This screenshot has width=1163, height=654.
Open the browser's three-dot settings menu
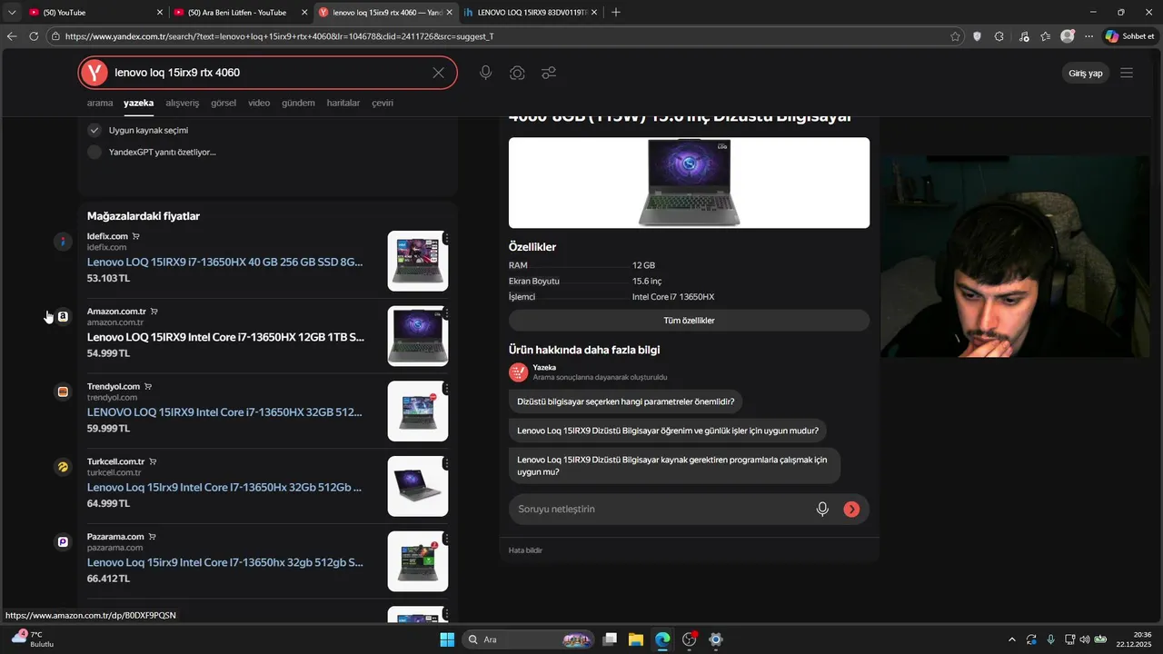[1088, 36]
